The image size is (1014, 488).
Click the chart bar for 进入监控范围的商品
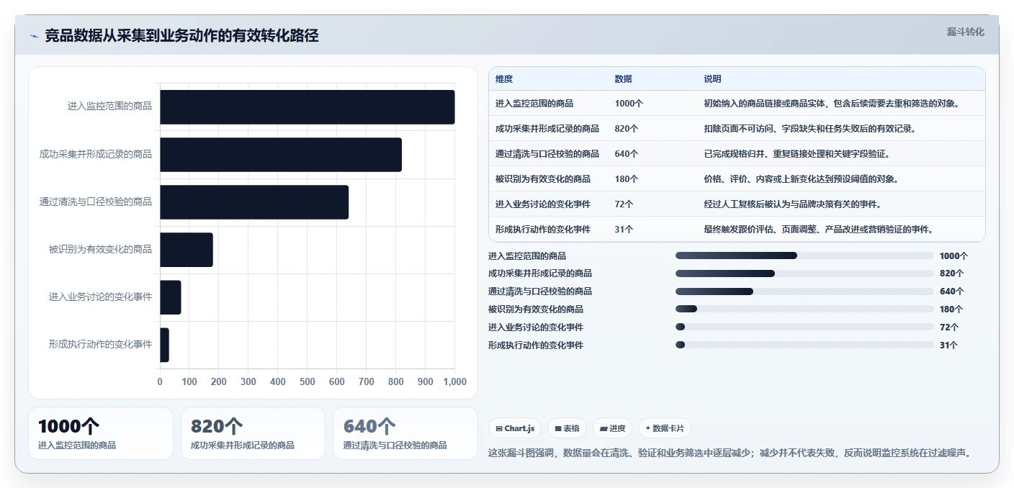click(x=308, y=107)
